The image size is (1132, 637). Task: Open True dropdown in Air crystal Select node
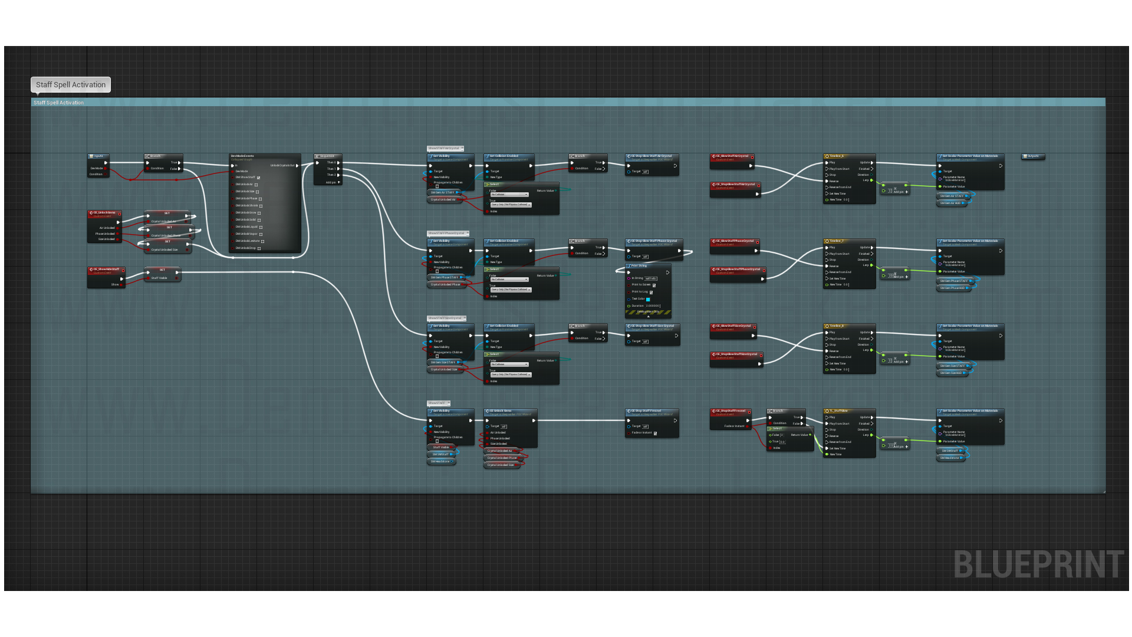511,205
